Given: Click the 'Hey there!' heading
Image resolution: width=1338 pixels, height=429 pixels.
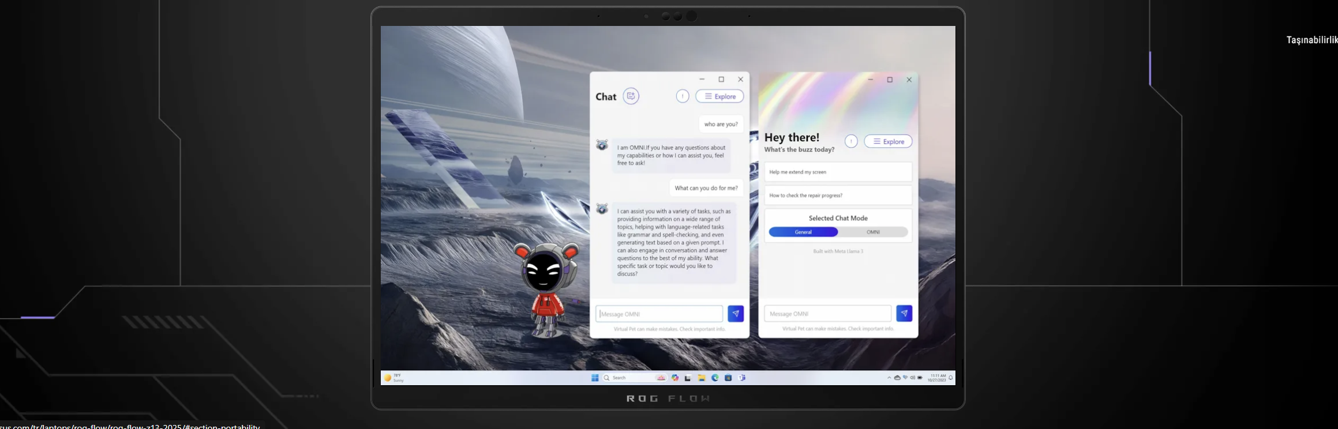Looking at the screenshot, I should tap(792, 137).
